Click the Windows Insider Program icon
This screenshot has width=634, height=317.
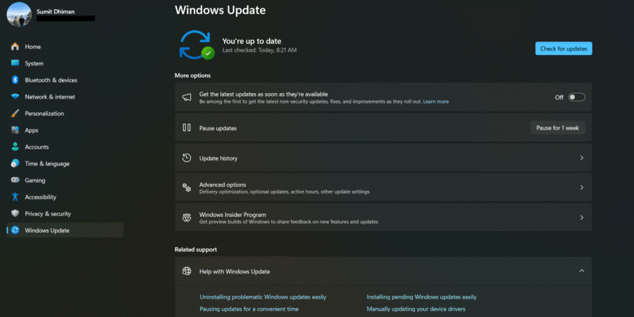pyautogui.click(x=187, y=218)
